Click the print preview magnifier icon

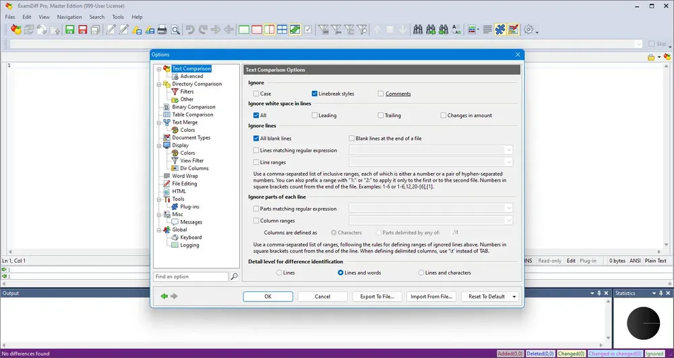tap(175, 30)
